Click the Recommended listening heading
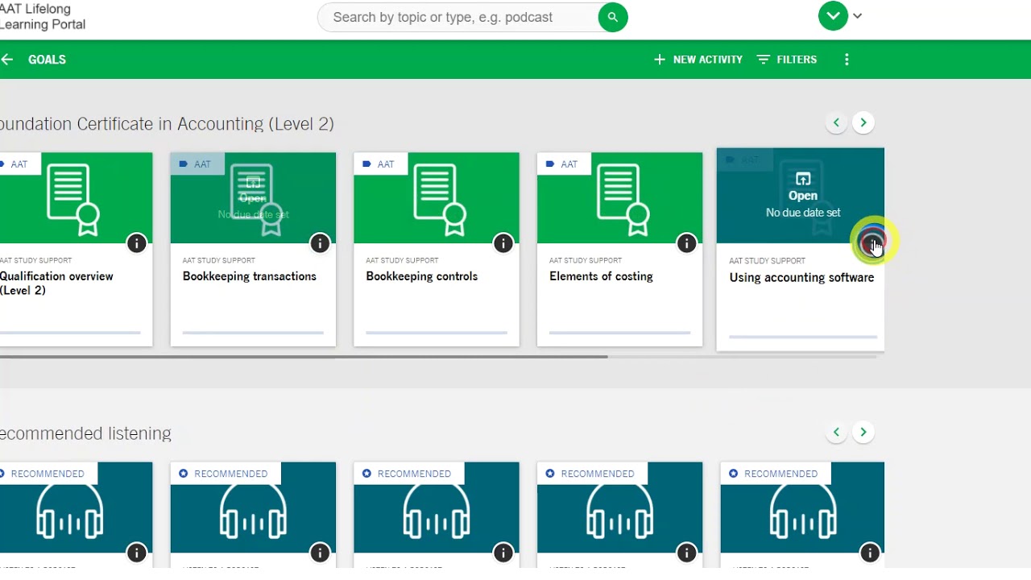This screenshot has height=580, width=1031. tap(85, 433)
